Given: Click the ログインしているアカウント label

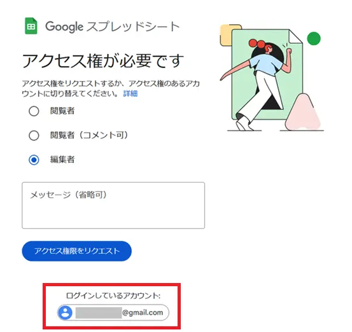Looking at the screenshot, I should click(113, 296).
